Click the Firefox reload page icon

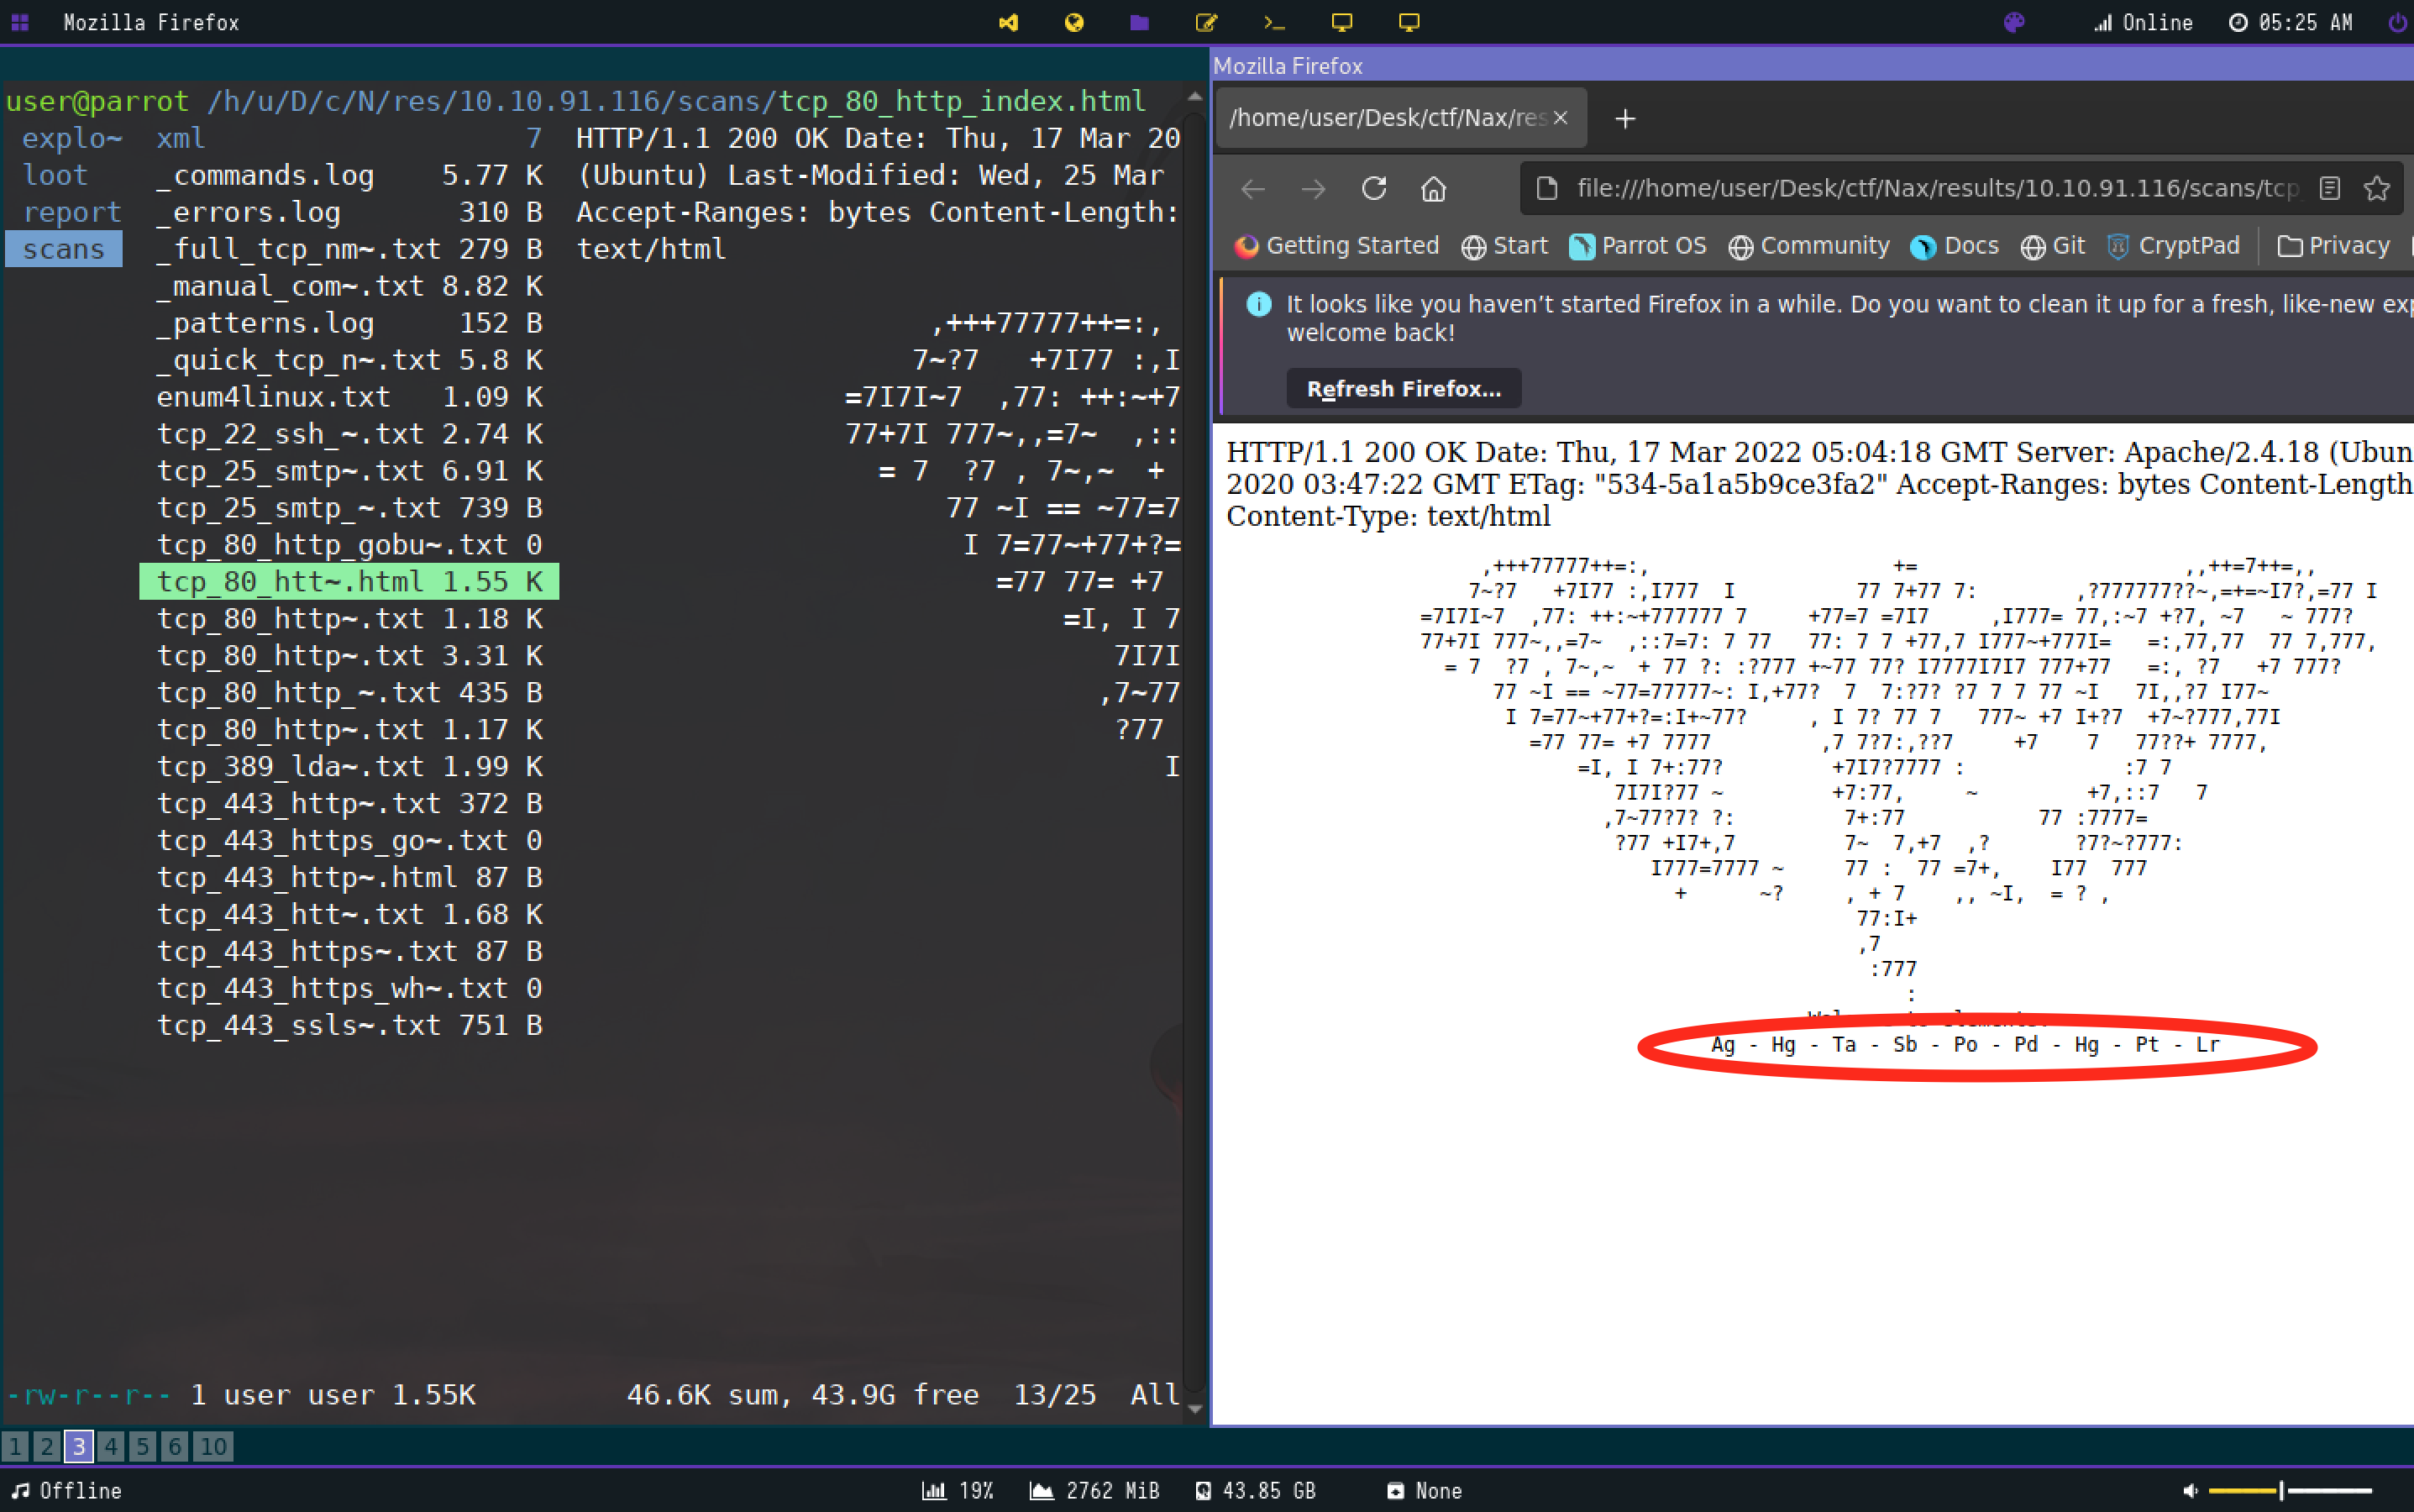coord(1374,188)
